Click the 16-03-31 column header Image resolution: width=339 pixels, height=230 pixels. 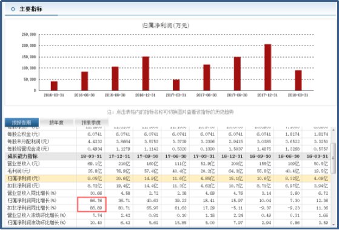(x=317, y=156)
